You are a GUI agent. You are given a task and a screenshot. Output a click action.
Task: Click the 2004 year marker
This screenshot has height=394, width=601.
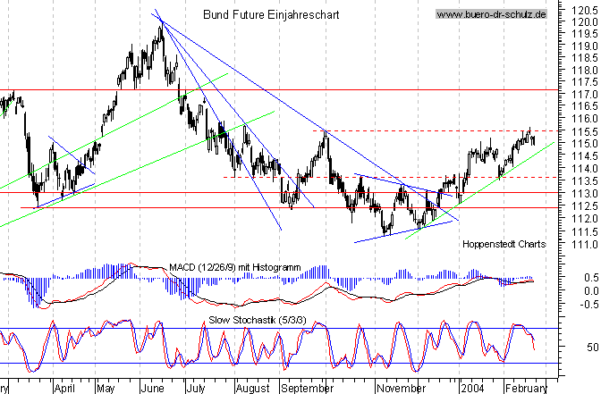[470, 389]
